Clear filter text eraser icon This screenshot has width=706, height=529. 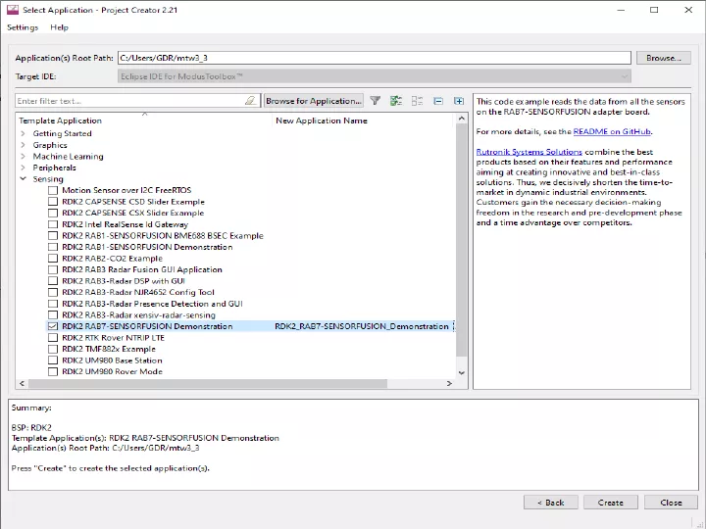(x=250, y=101)
